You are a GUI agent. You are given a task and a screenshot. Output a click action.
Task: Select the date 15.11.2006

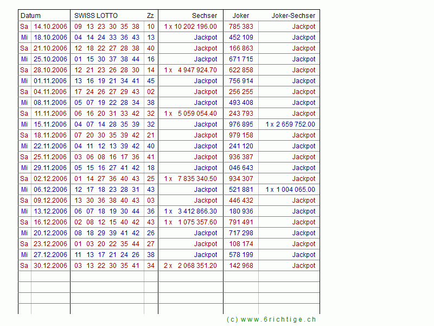tap(50, 124)
